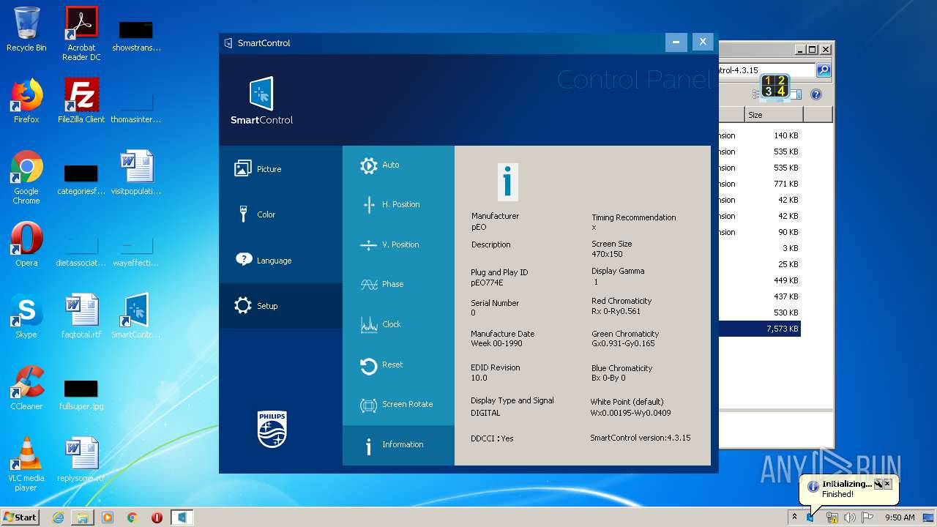Show hidden system tray icons

pyautogui.click(x=794, y=517)
